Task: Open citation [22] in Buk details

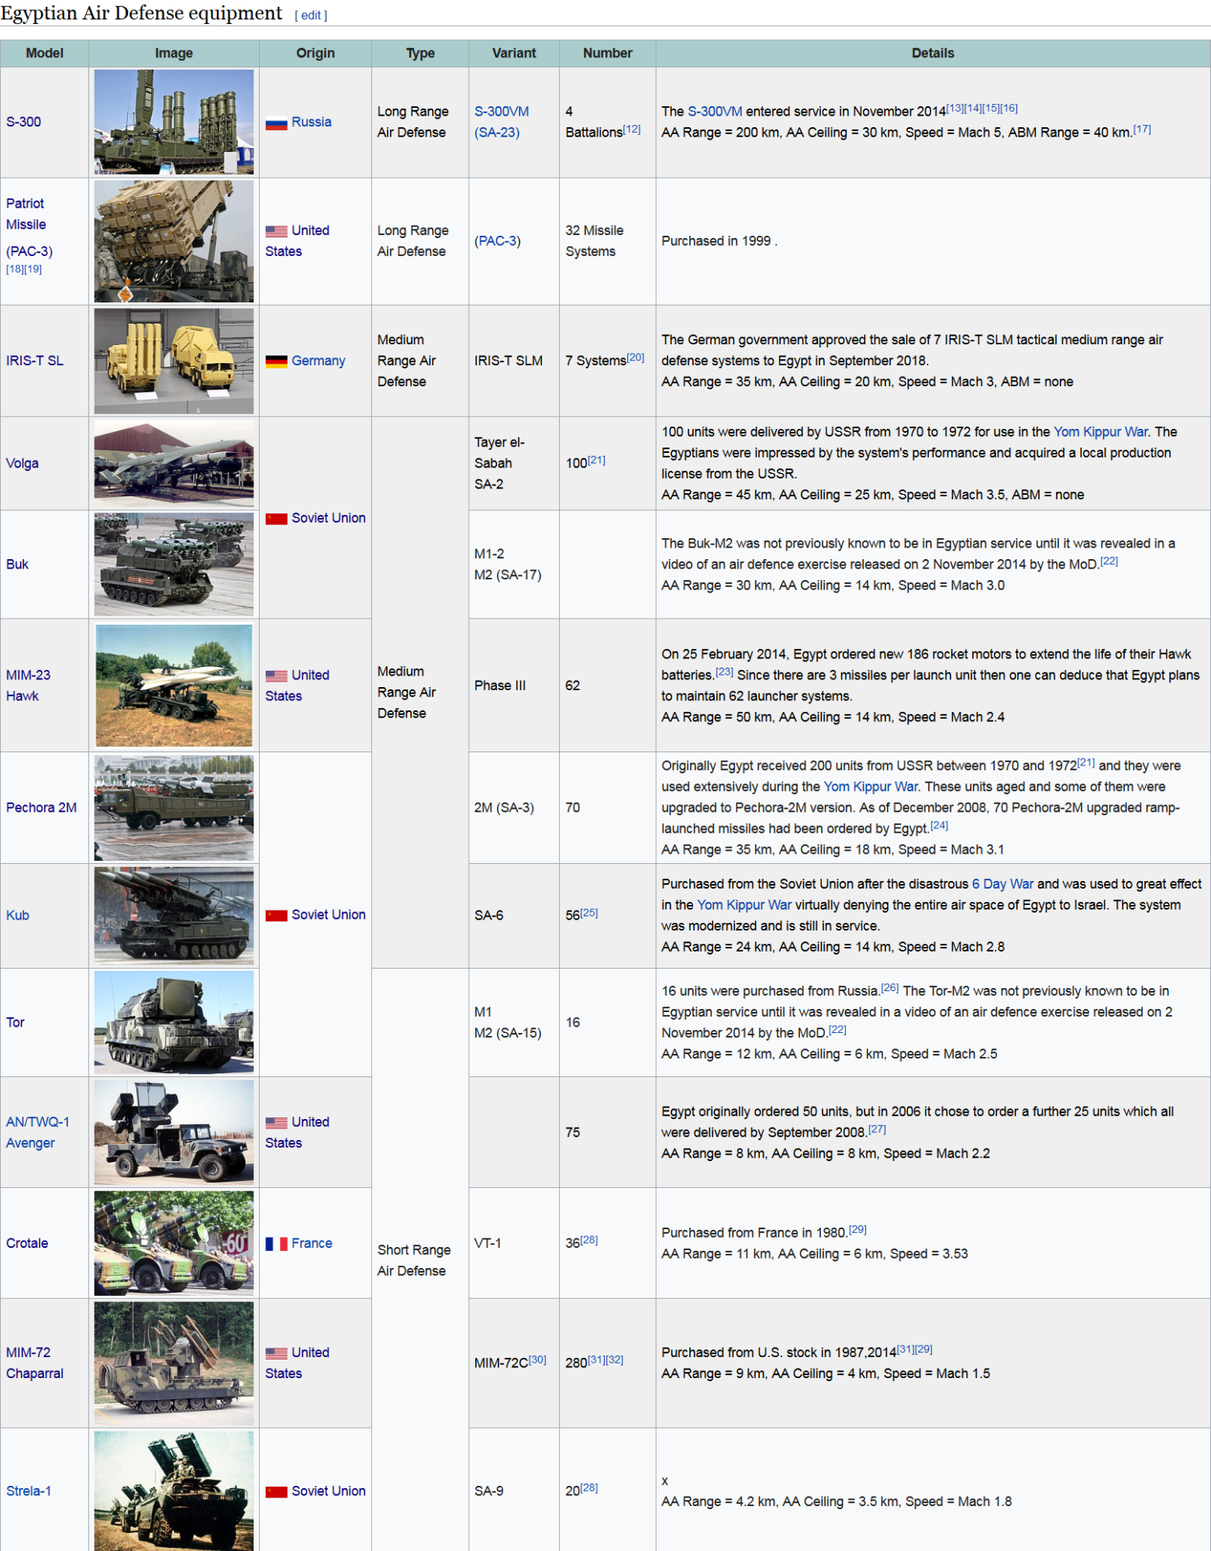Action: (1109, 561)
